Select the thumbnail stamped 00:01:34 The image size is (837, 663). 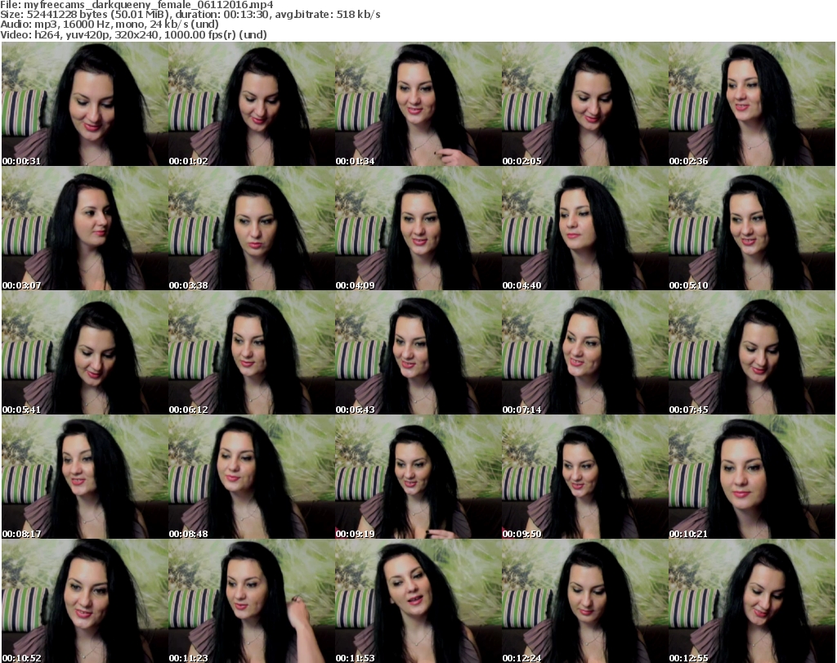(418, 104)
